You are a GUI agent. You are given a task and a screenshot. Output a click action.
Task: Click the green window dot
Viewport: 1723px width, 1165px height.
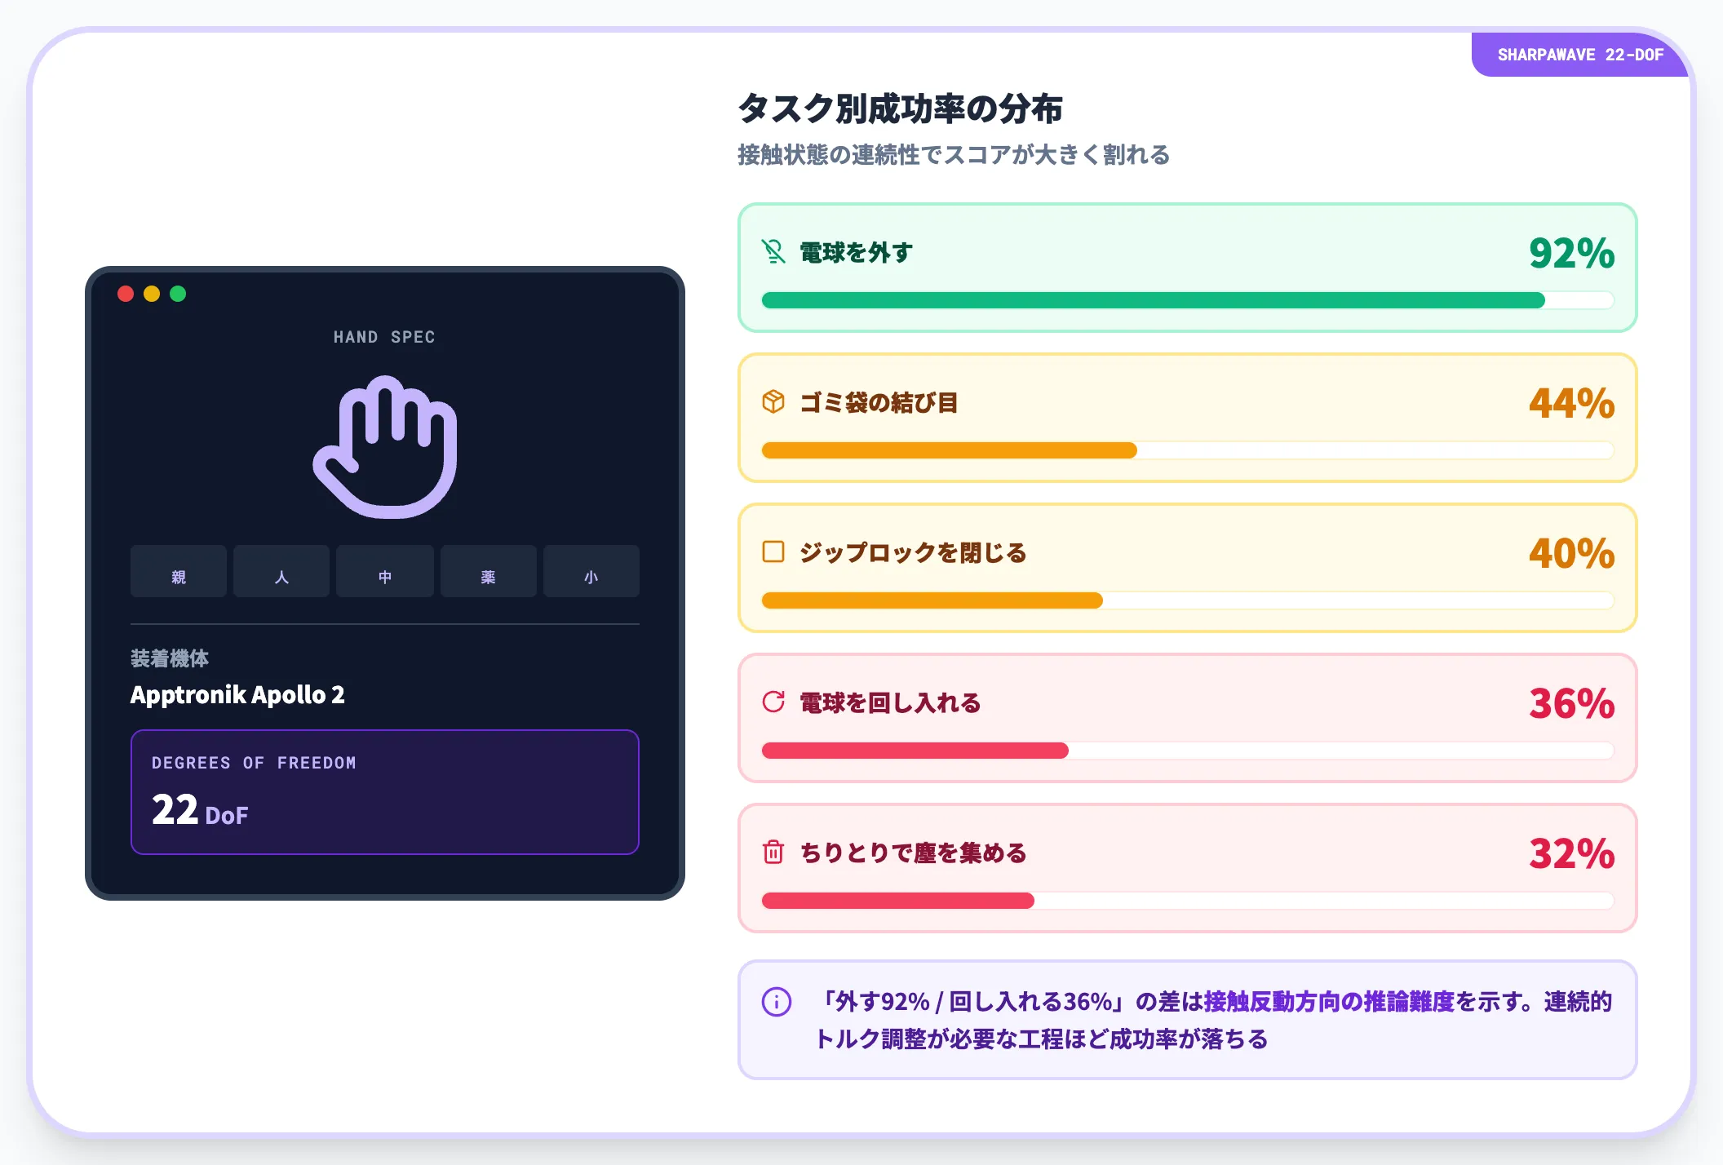pos(178,294)
